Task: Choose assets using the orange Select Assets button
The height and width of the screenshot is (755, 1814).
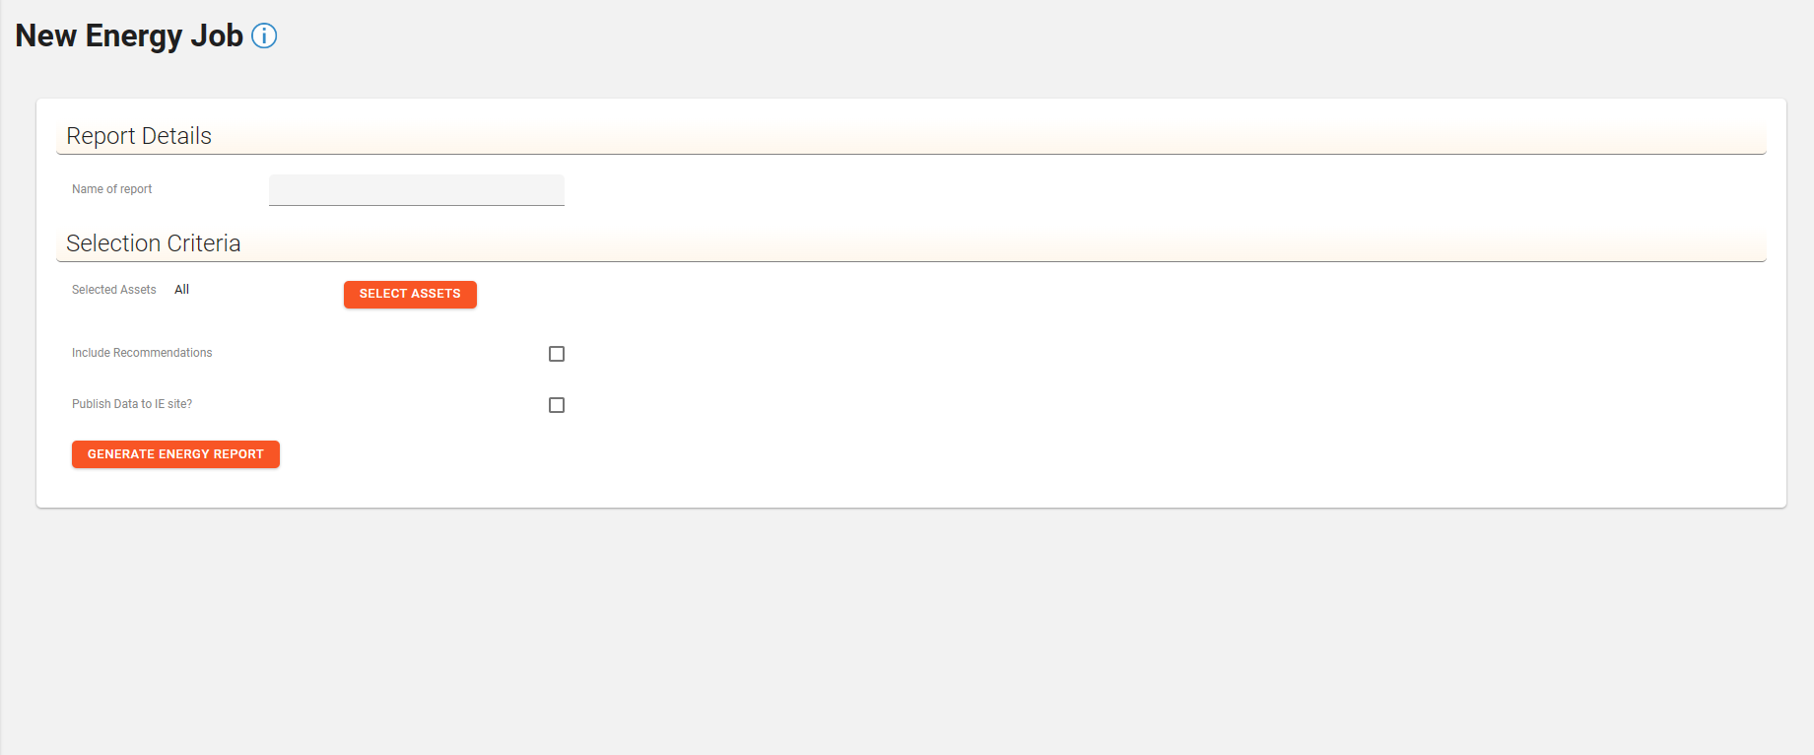Action: (x=410, y=294)
